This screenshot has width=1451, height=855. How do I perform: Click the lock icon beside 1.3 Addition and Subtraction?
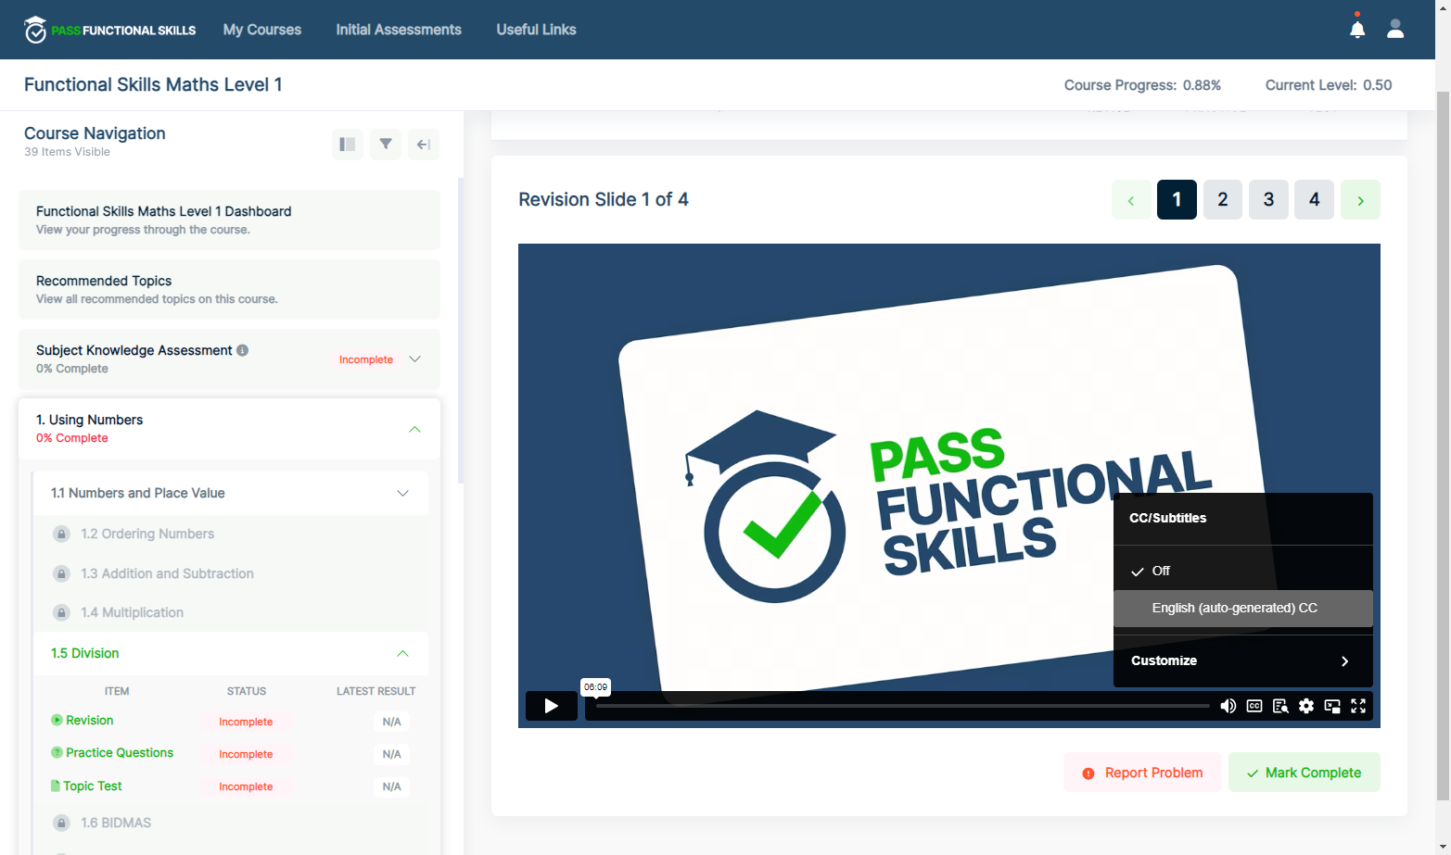point(61,573)
